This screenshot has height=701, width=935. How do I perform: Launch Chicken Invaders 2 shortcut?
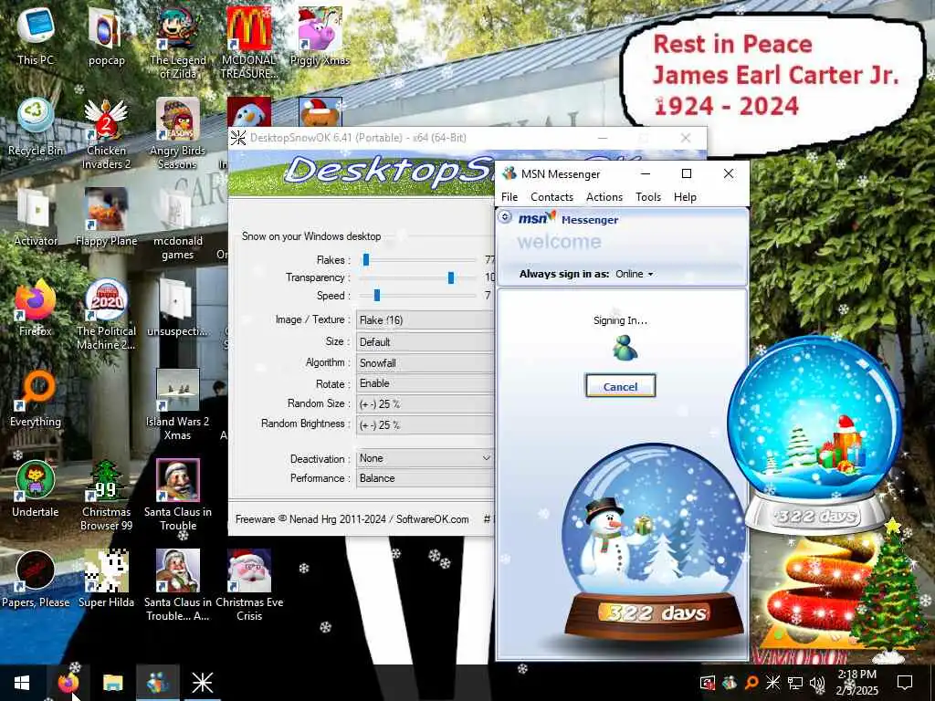coord(106,132)
